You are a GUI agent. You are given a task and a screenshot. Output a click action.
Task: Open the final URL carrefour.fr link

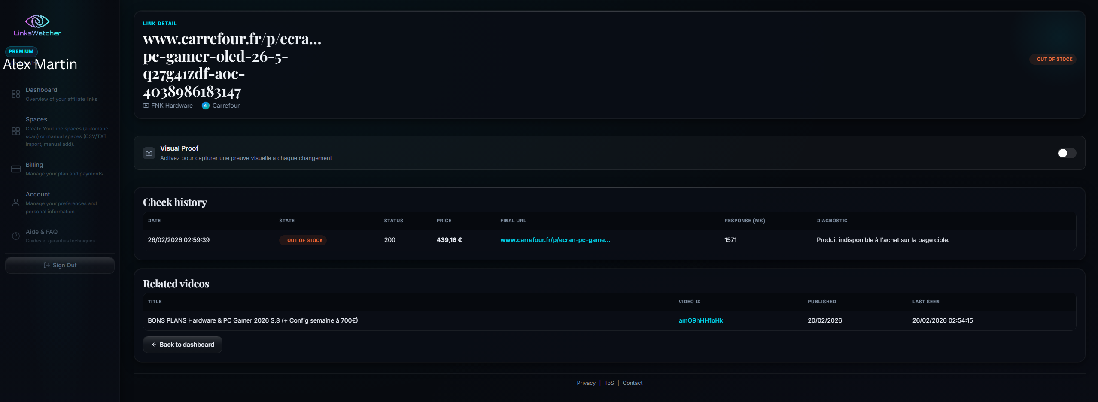pos(555,240)
